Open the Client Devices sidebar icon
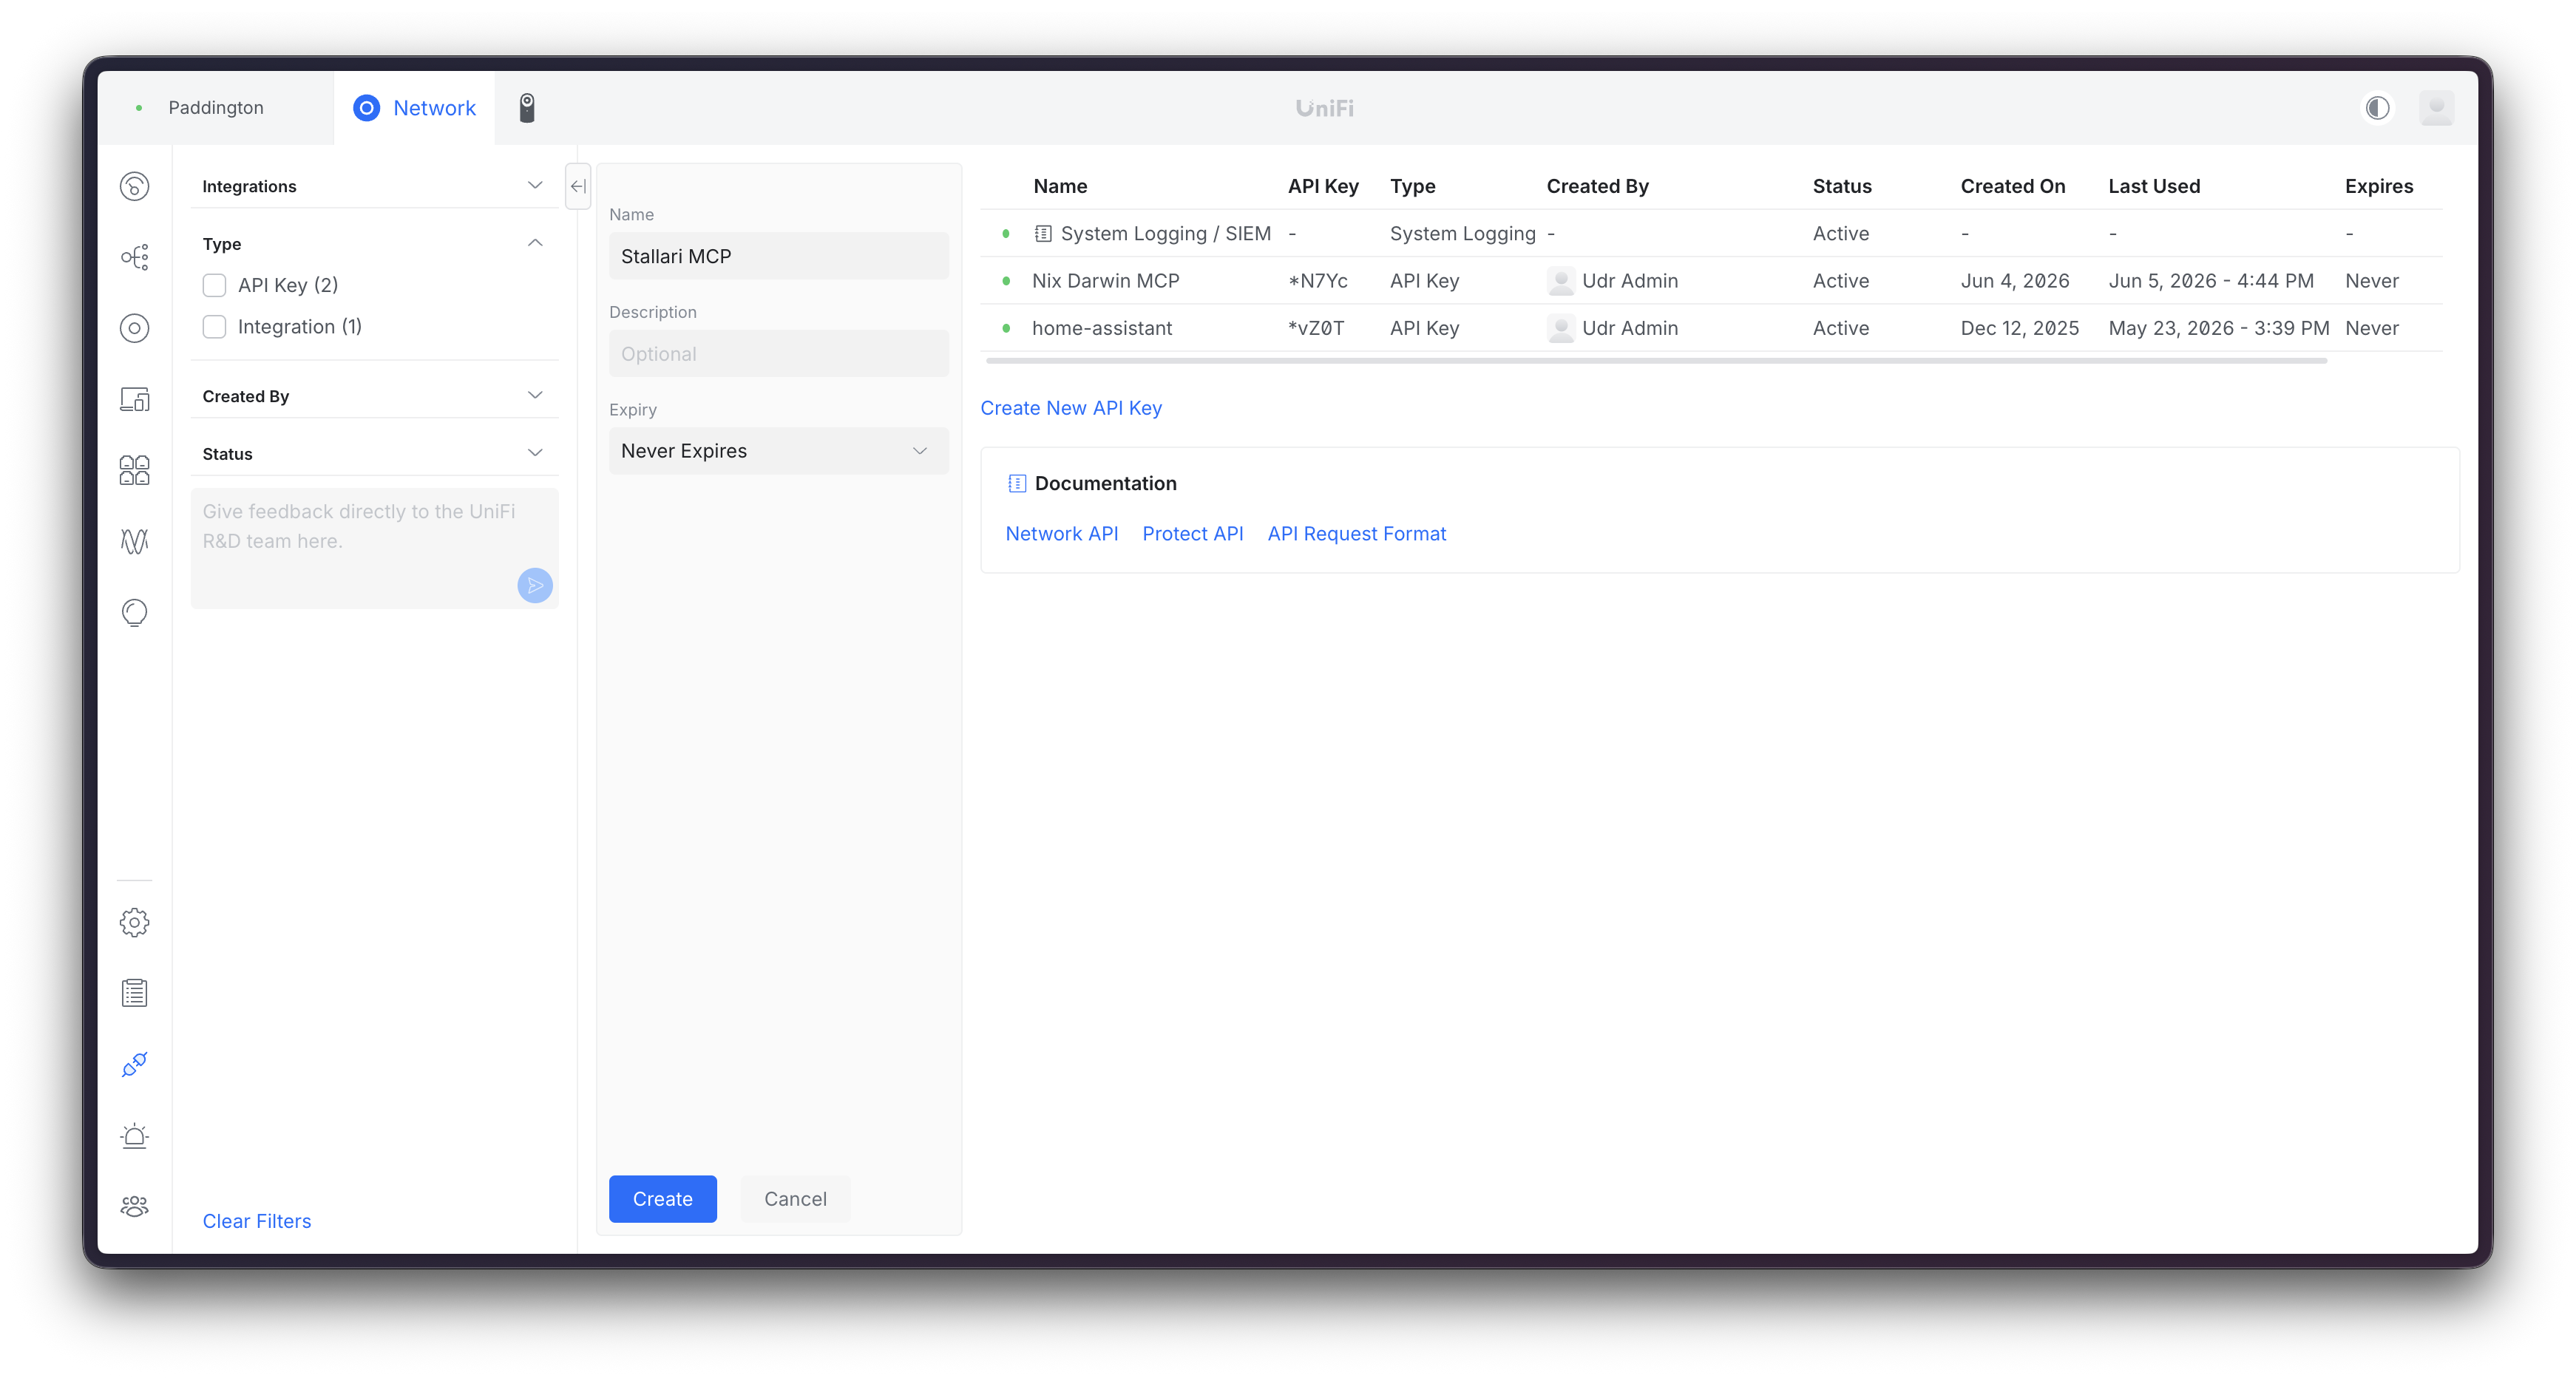The image size is (2576, 1378). pos(134,399)
